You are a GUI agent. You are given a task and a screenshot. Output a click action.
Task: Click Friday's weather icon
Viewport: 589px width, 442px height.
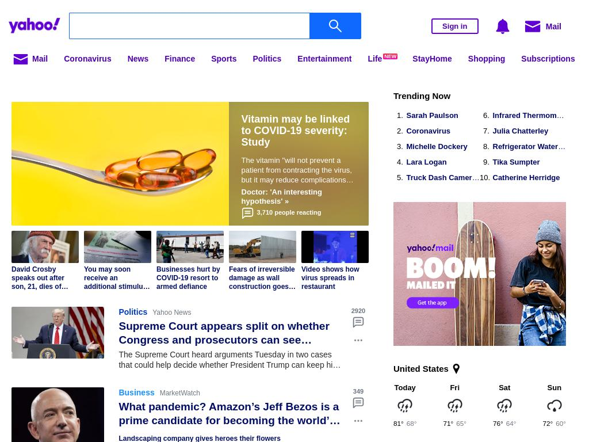(454, 406)
